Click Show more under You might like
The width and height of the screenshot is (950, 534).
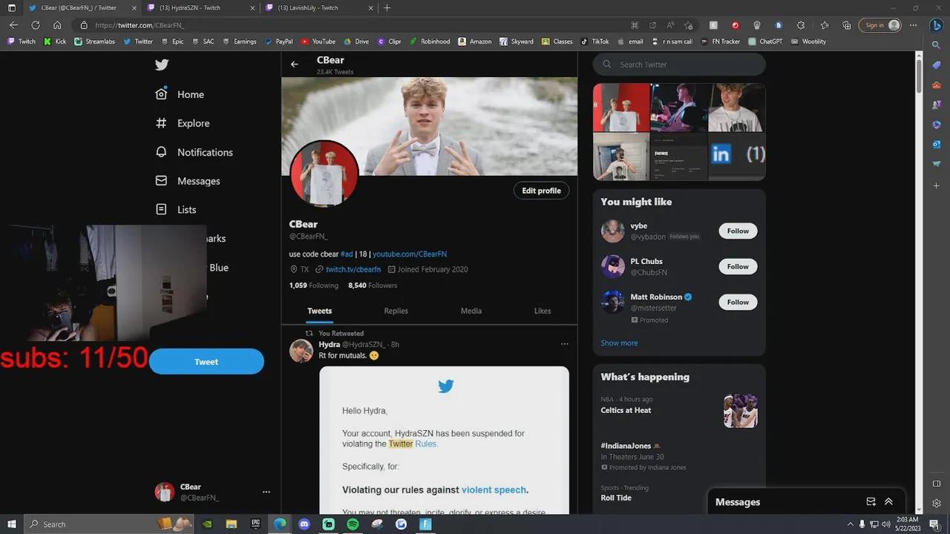click(619, 343)
